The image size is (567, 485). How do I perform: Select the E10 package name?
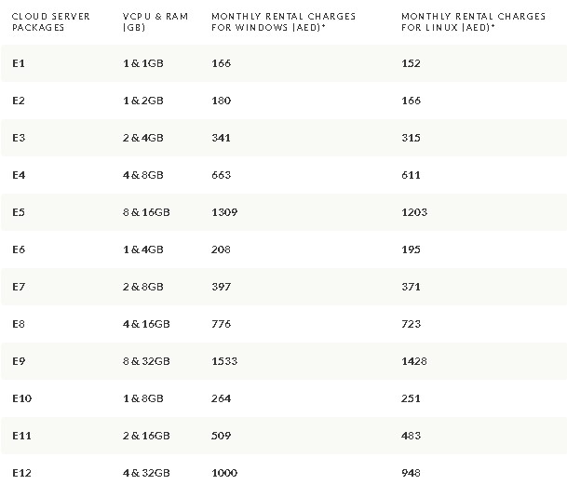pyautogui.click(x=22, y=398)
